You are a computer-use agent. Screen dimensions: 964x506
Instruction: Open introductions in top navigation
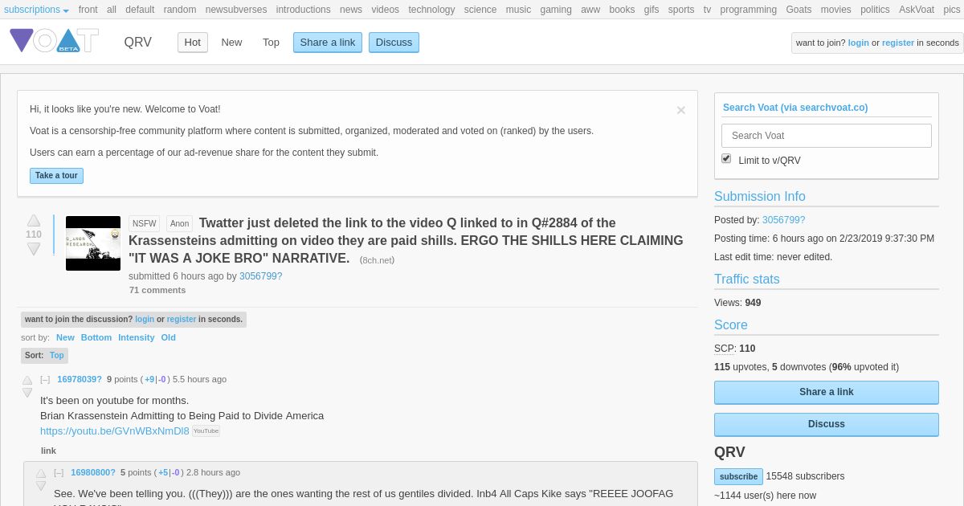pos(303,10)
